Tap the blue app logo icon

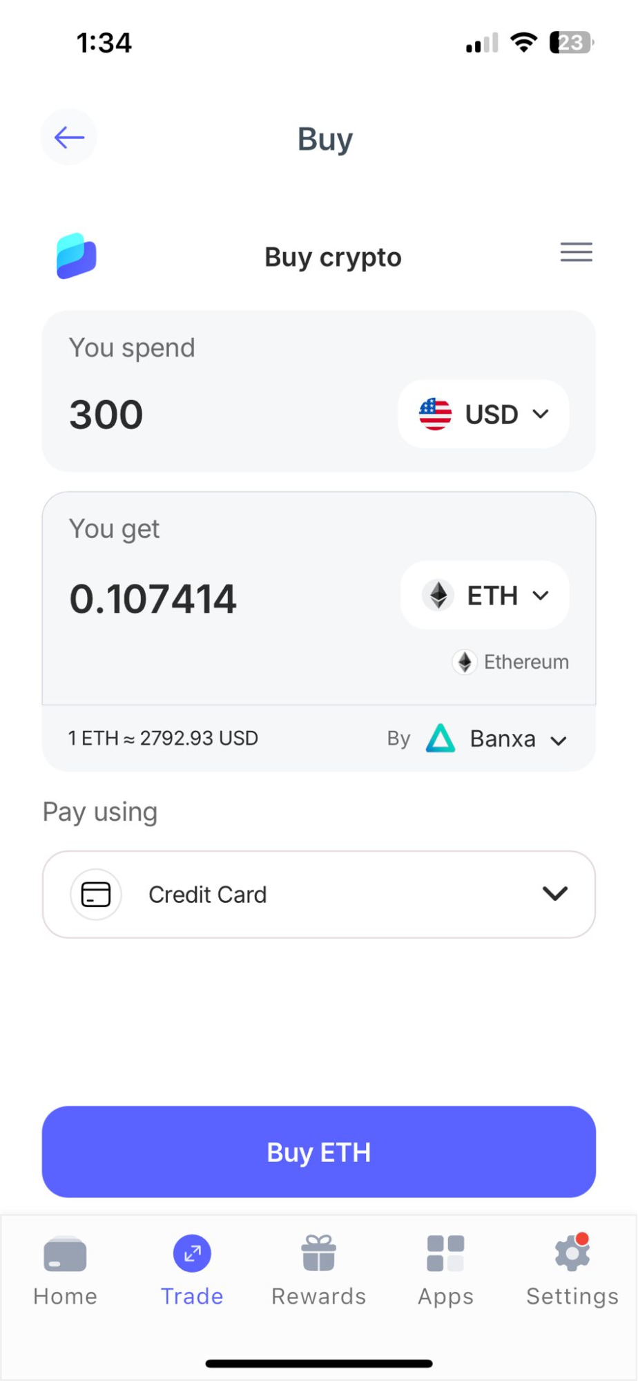tap(77, 256)
